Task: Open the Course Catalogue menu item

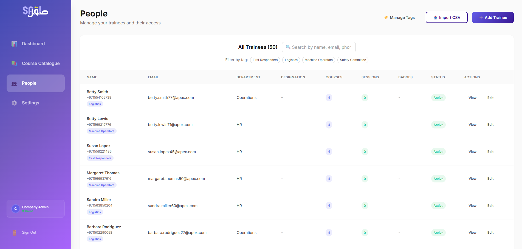Action: (41, 64)
